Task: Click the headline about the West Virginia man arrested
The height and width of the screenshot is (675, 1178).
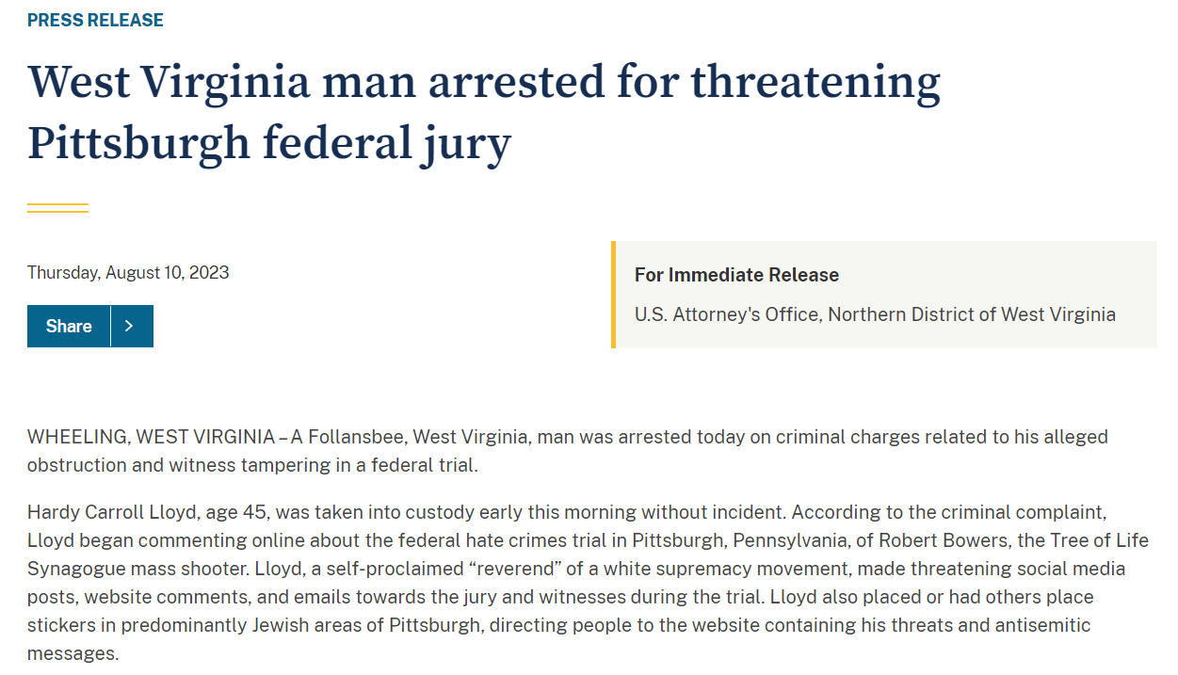Action: (483, 113)
